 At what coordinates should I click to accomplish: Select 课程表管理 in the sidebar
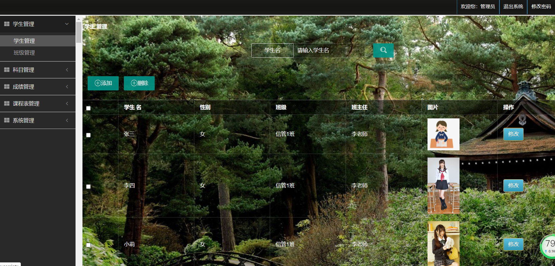[38, 103]
